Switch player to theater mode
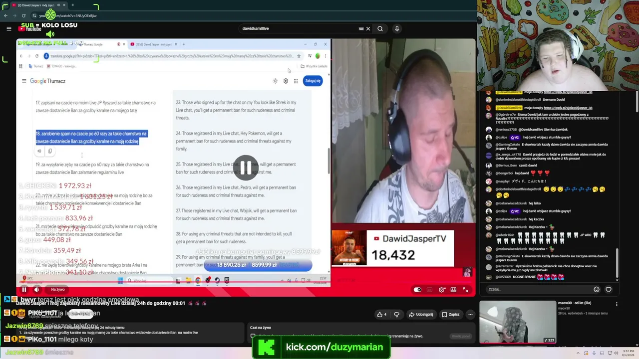 (x=453, y=290)
